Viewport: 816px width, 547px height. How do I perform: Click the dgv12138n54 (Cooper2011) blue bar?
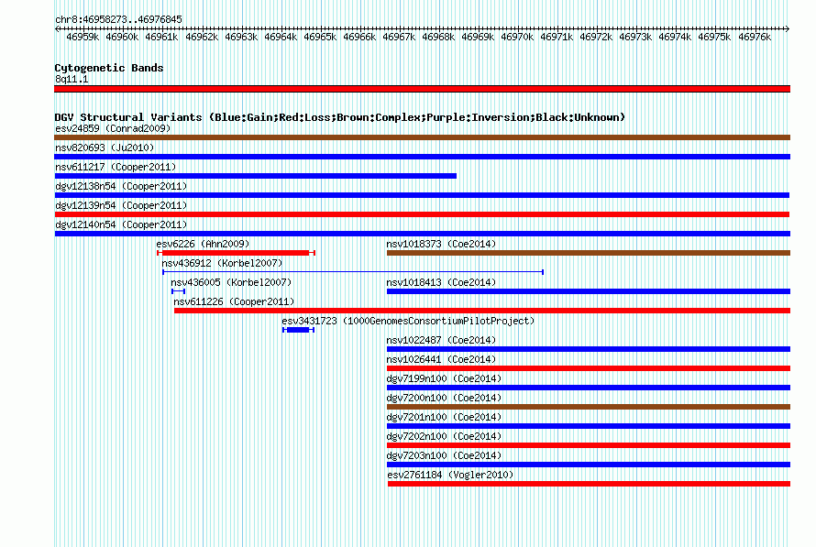pyautogui.click(x=422, y=195)
